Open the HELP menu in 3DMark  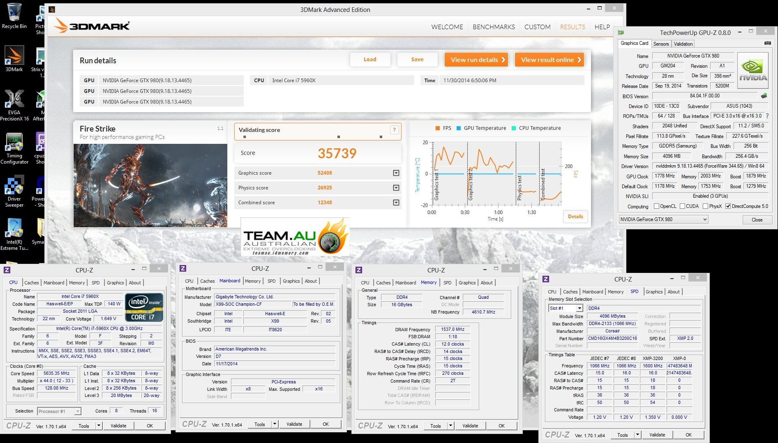click(602, 27)
